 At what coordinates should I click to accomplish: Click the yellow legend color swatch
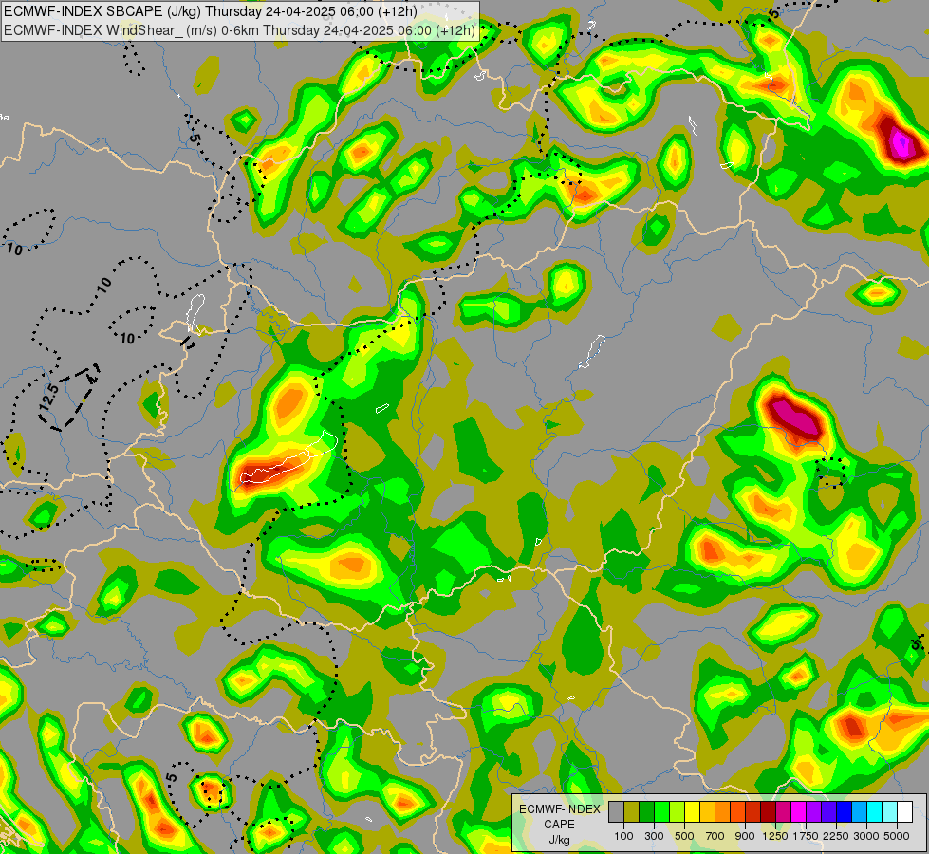692,812
